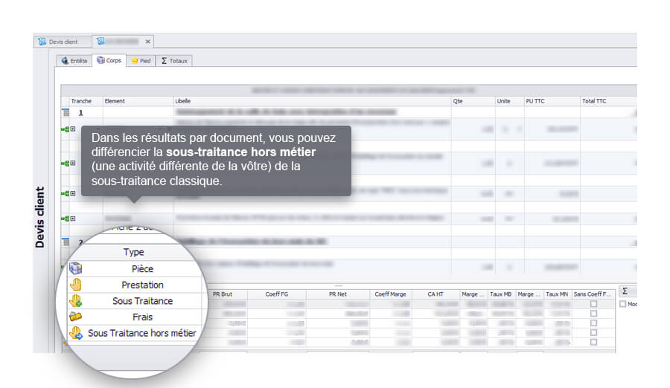Click the Sous Traitance hors métier icon
The height and width of the screenshot is (388, 670).
[x=75, y=334]
